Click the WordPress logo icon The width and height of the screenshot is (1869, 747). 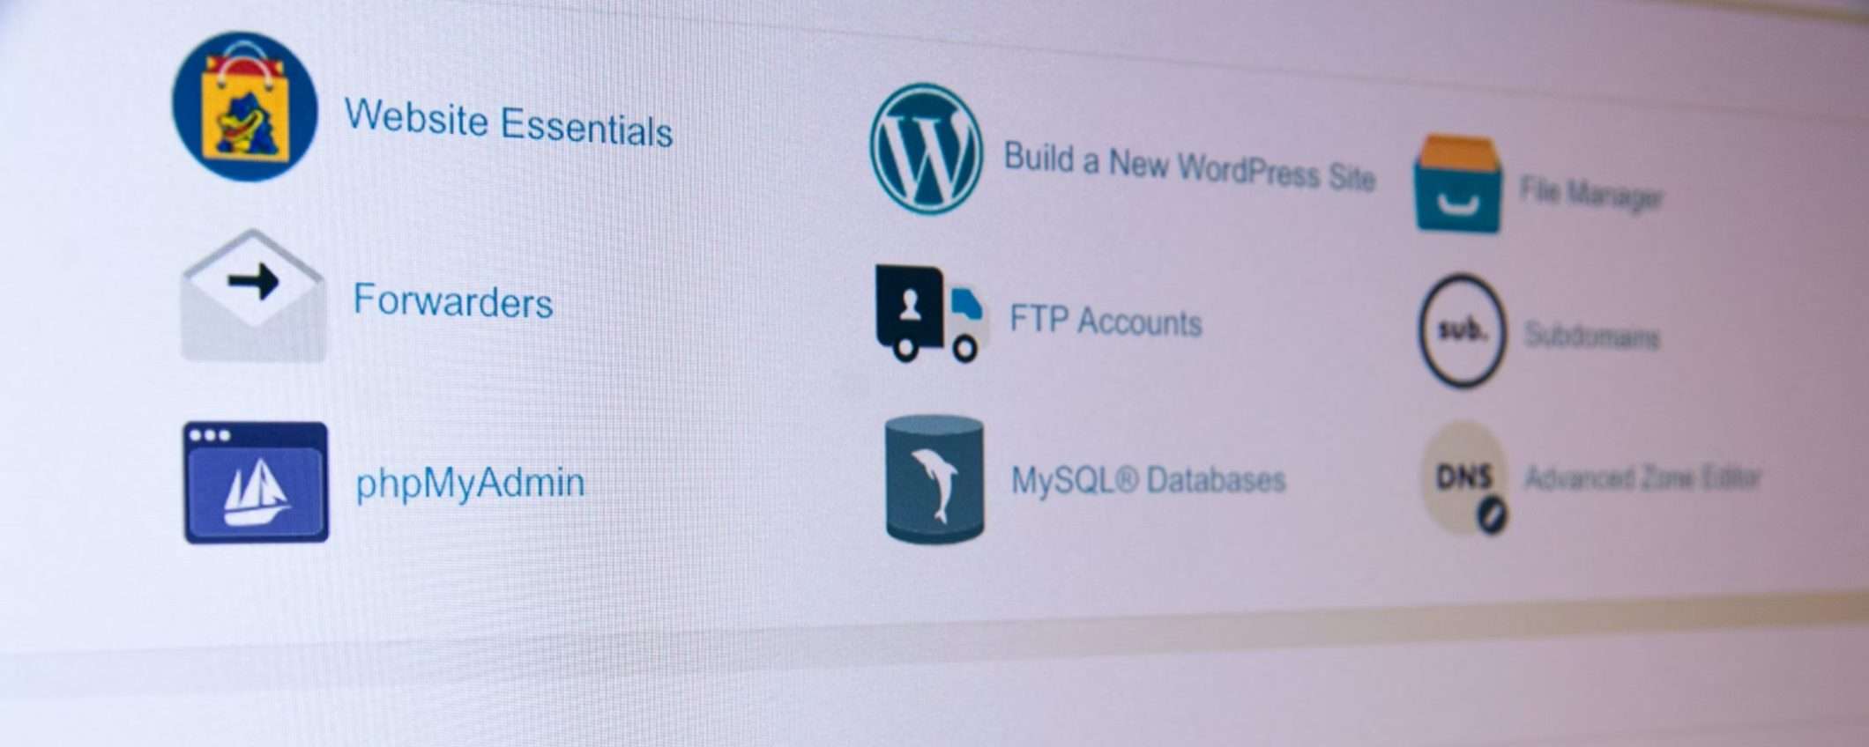point(926,149)
